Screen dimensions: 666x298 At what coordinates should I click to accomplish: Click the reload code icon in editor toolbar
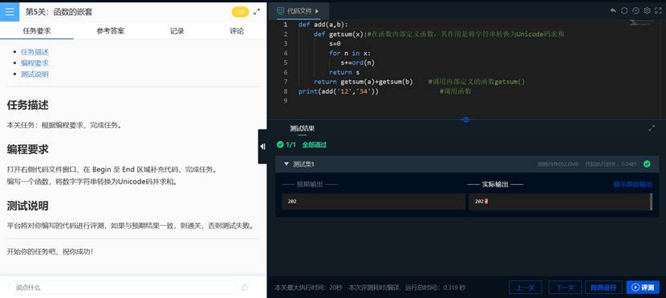624,10
